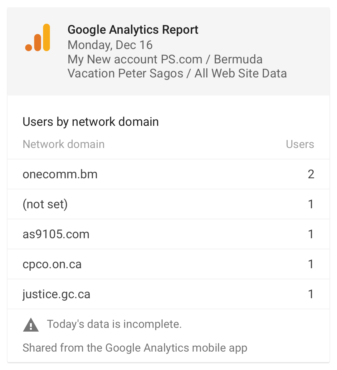The image size is (337, 370).
Task: Select the justice.gc.ca row
Action: [168, 294]
